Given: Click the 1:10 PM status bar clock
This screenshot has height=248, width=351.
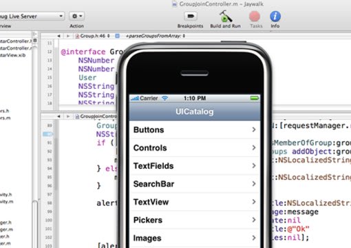Looking at the screenshot, I should click(195, 99).
